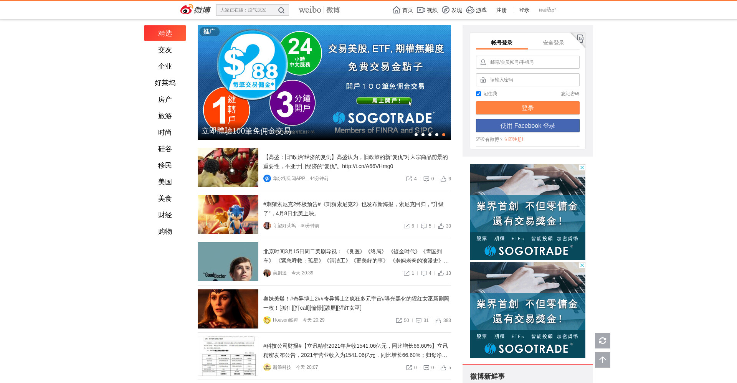
Task: Open comments on the 新浪科技 post
Action: click(x=426, y=368)
